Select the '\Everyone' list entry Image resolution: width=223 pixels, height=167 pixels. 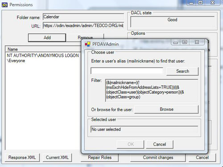click(16, 61)
